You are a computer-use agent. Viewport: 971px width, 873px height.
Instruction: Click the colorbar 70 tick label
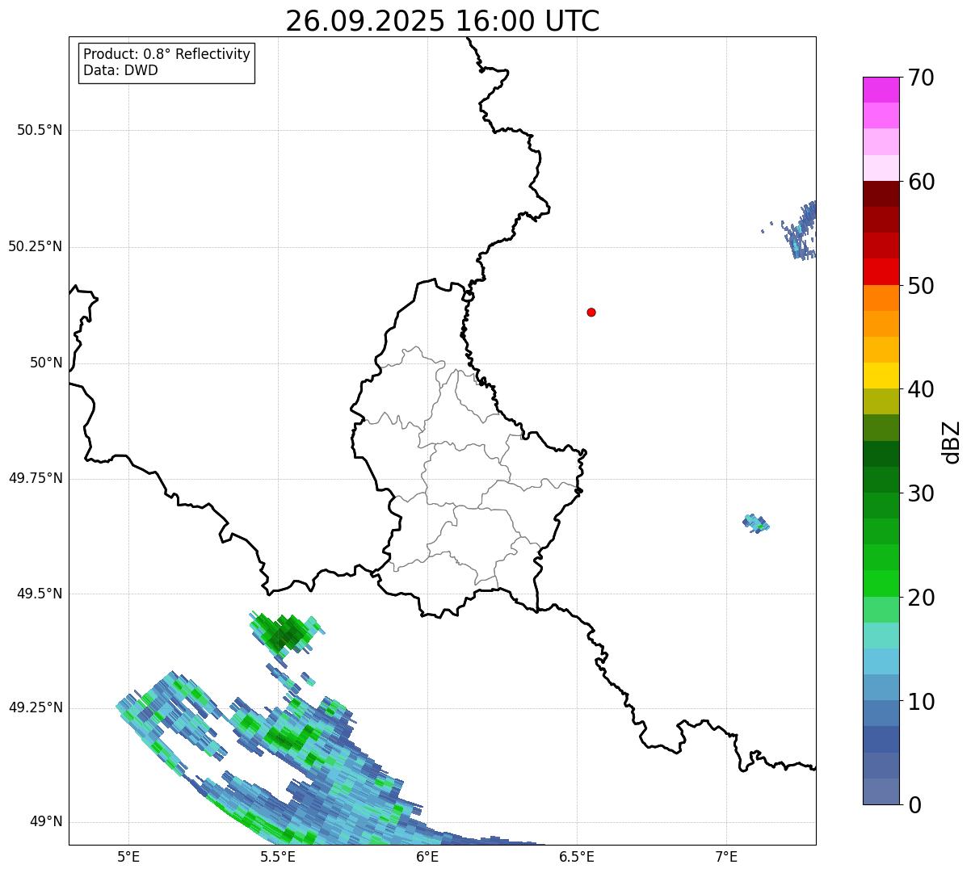[x=921, y=78]
